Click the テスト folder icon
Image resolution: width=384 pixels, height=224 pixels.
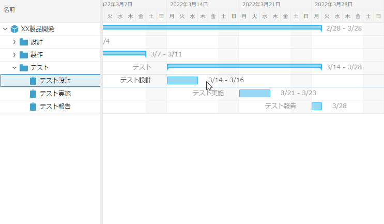pyautogui.click(x=24, y=68)
